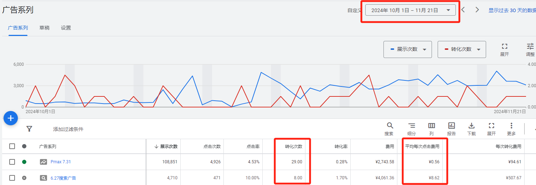536x185 pixels.
Task: Open the date range dropdown
Action: point(411,10)
